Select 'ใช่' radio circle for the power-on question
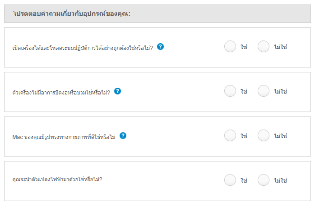315x206 pixels. point(230,46)
